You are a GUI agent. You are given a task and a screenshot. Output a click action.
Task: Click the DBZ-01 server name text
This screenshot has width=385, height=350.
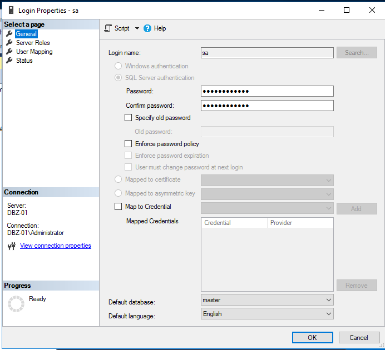(x=17, y=212)
